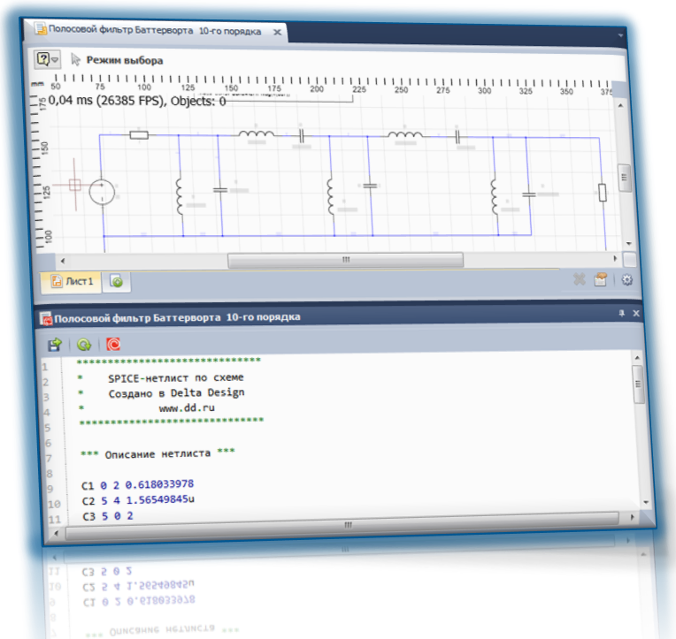Viewport: 676px width, 639px height.
Task: Click netlist line 'C1 0 2 0.618033978'
Action: click(x=137, y=485)
